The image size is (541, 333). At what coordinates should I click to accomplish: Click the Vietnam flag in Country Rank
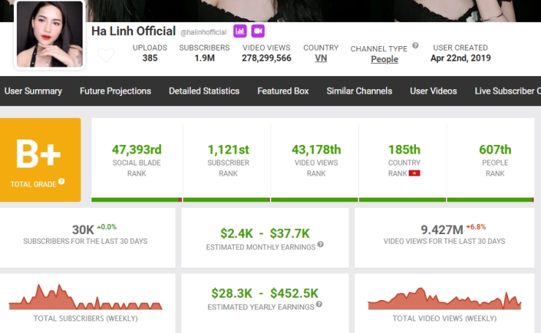pos(415,173)
